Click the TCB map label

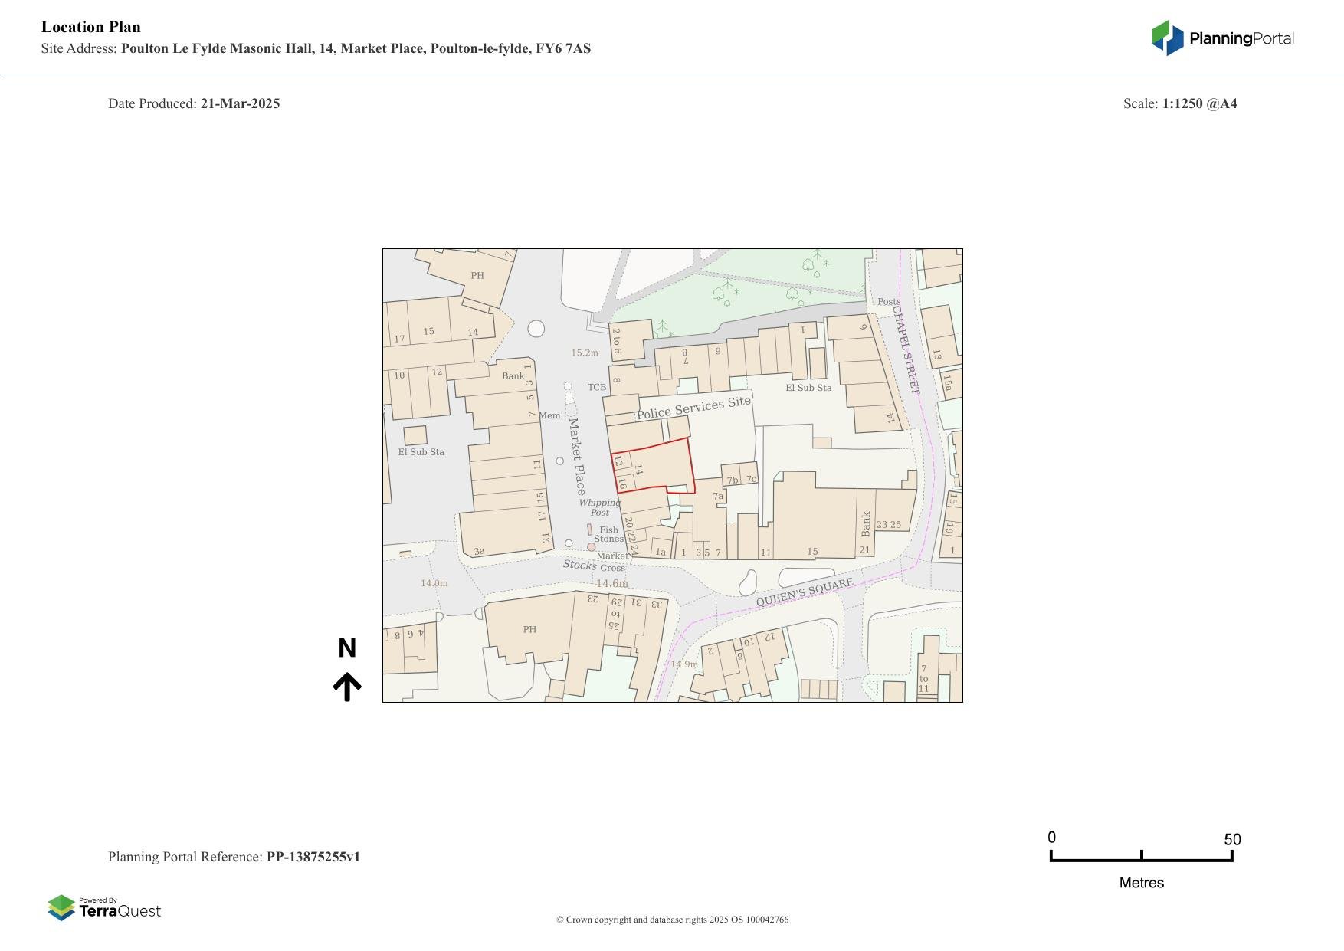point(597,387)
